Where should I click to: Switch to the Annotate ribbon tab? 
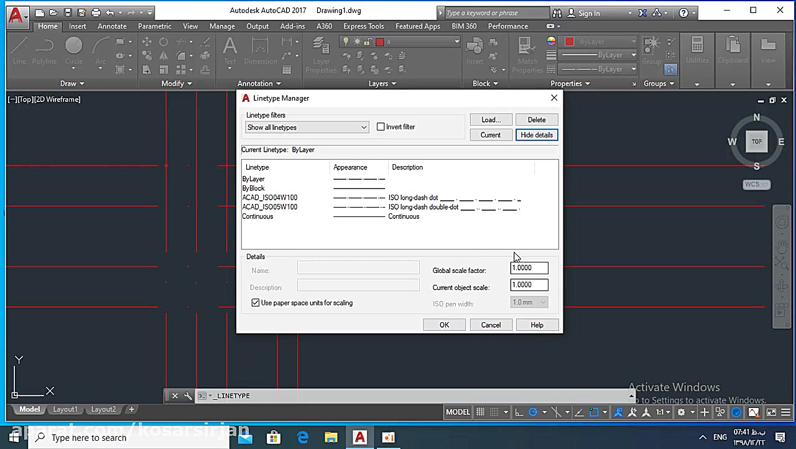tap(112, 26)
